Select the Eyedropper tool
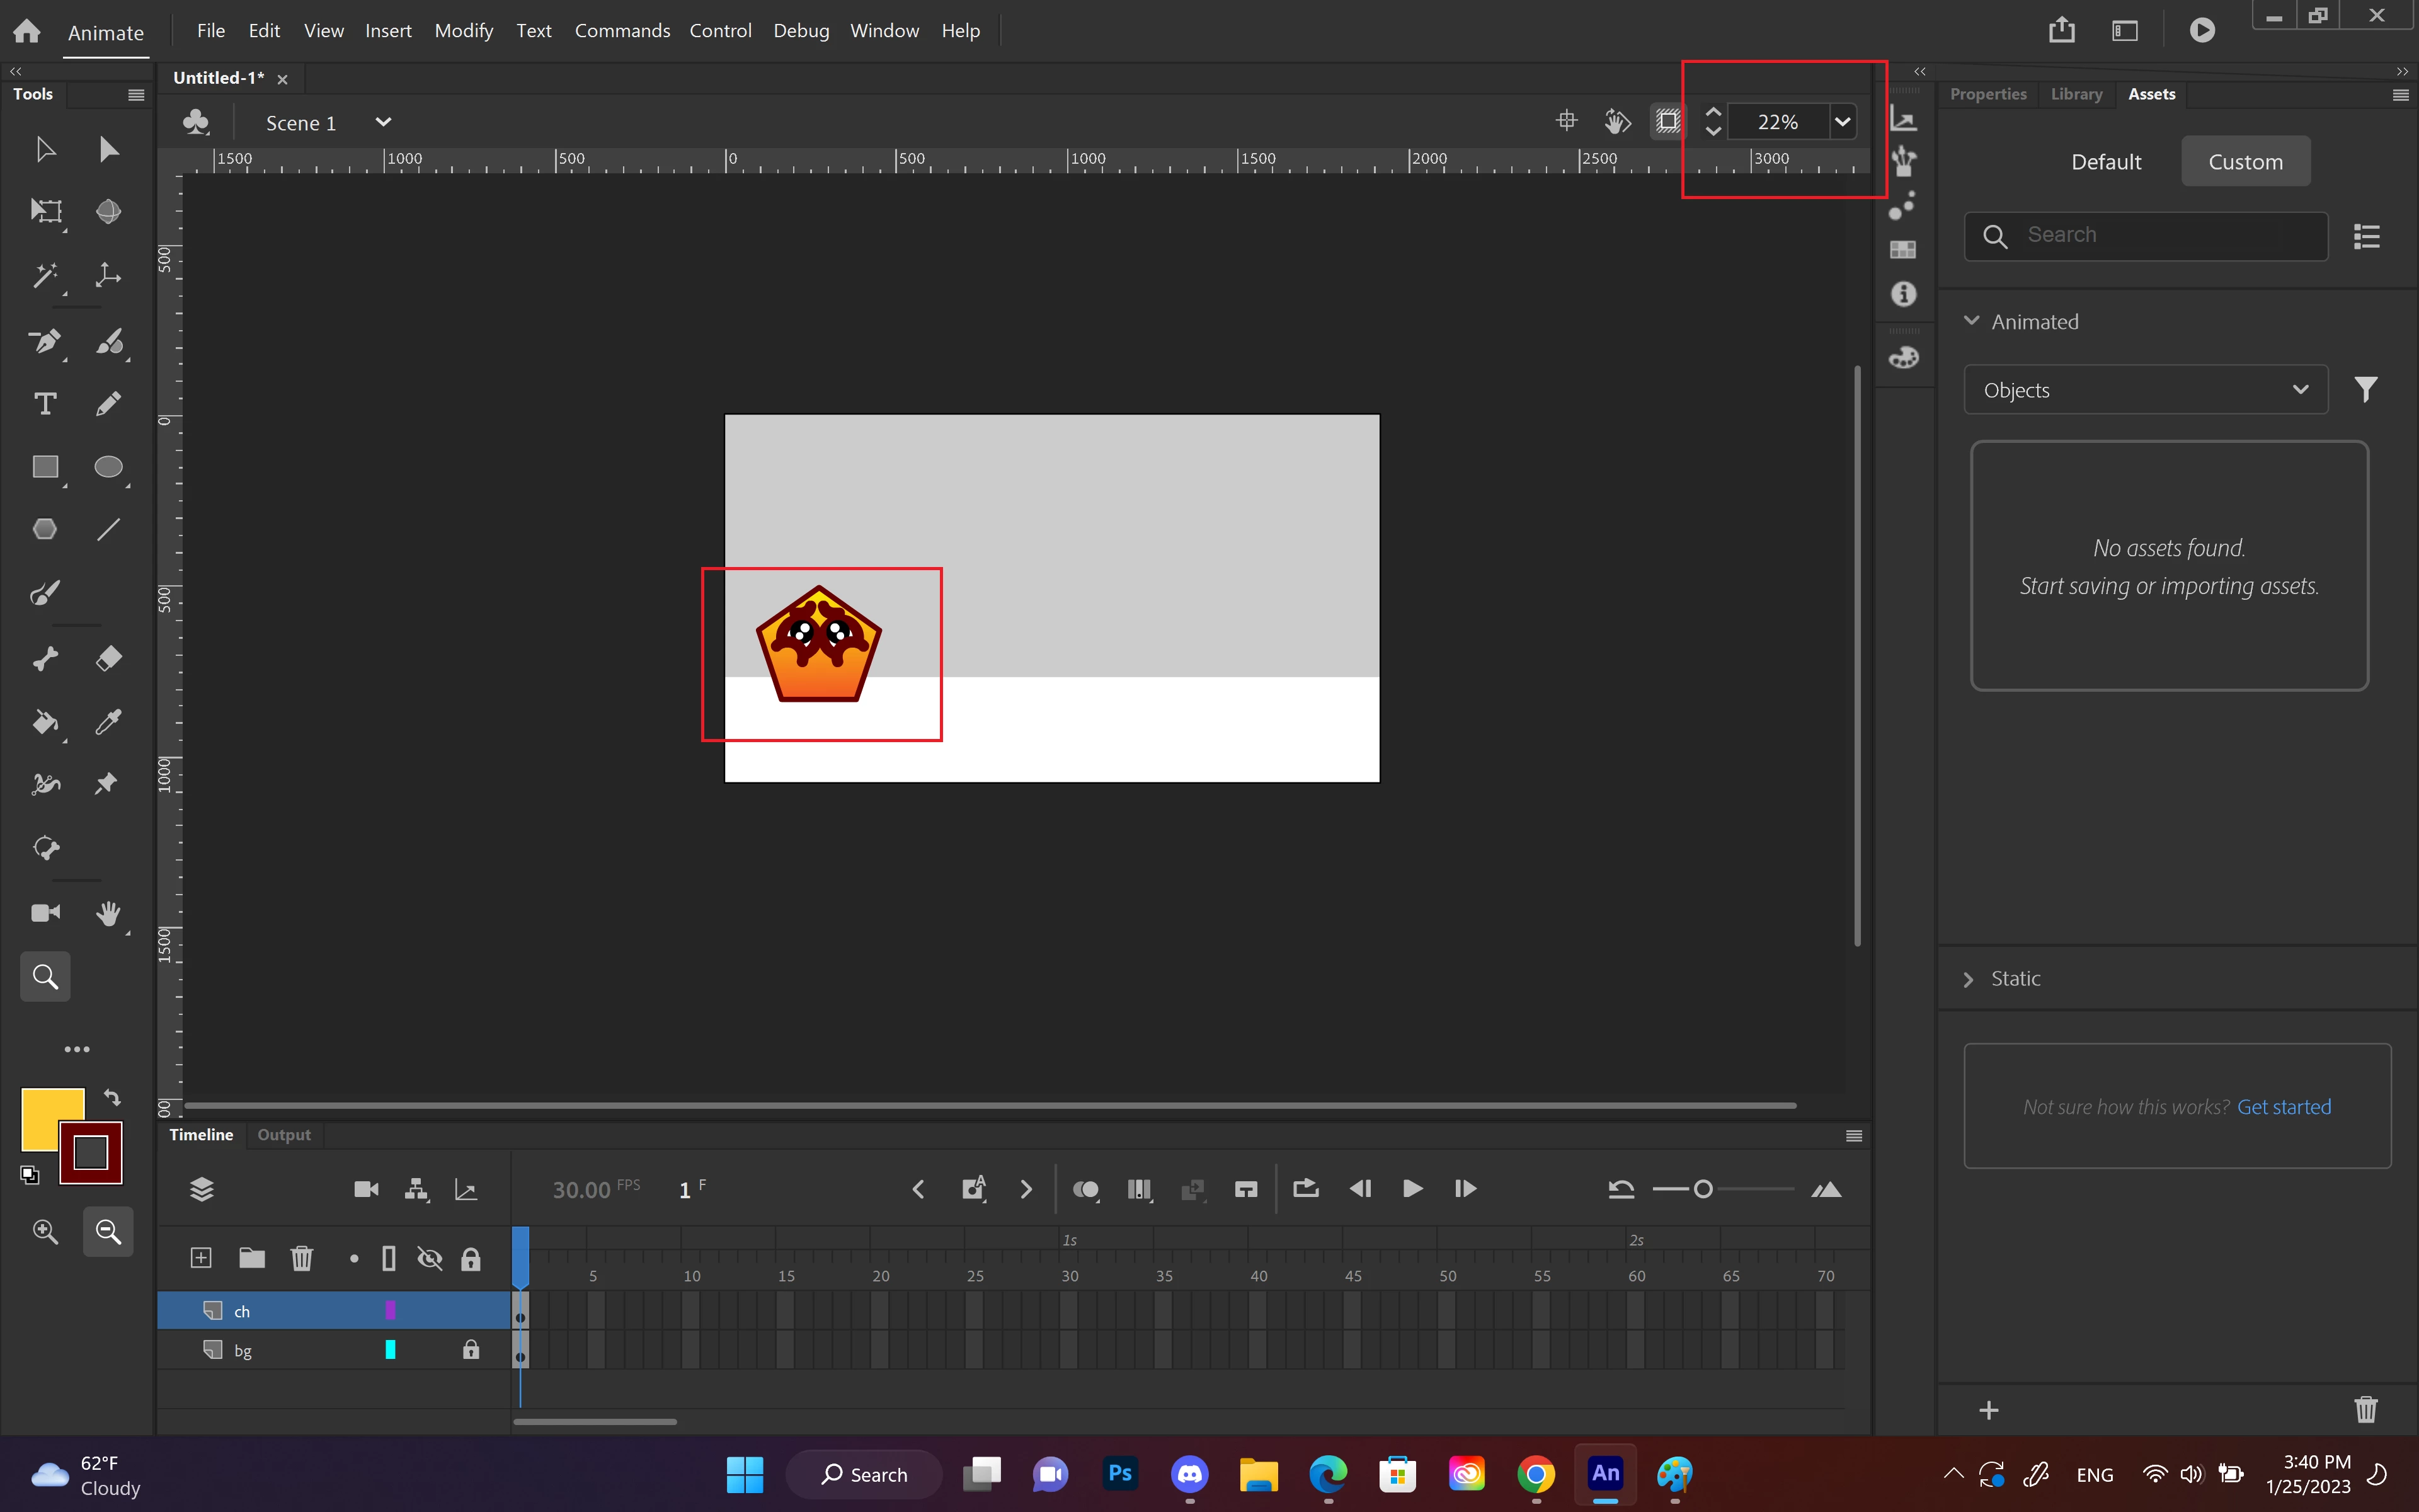 [x=108, y=722]
